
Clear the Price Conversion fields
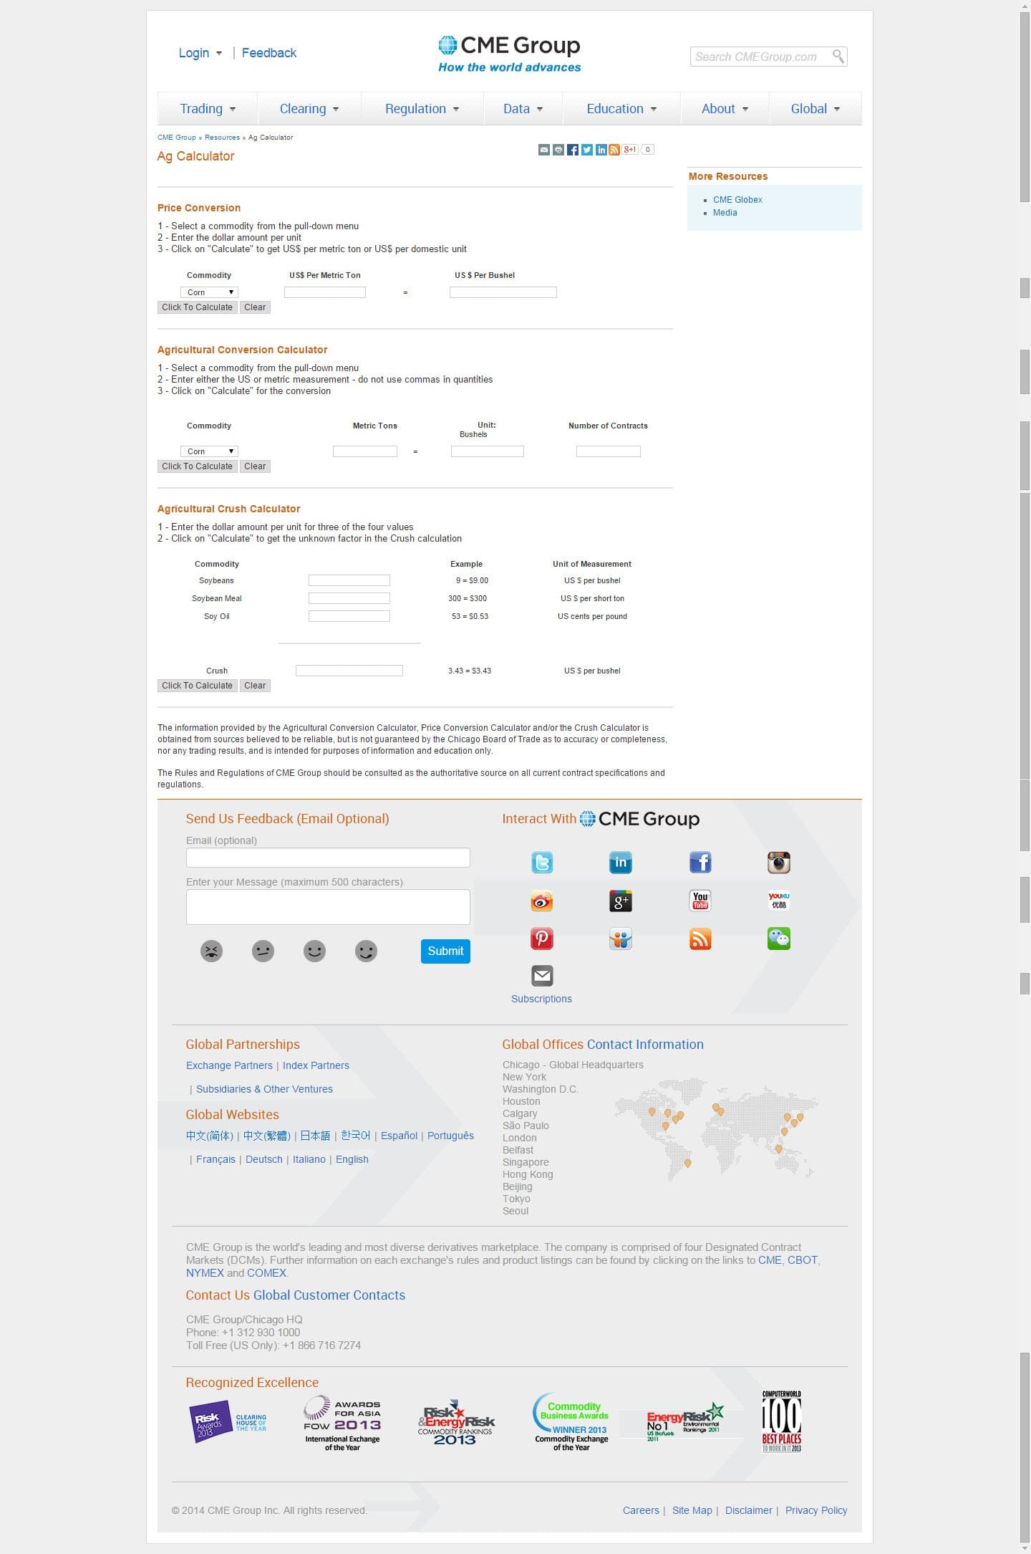255,307
